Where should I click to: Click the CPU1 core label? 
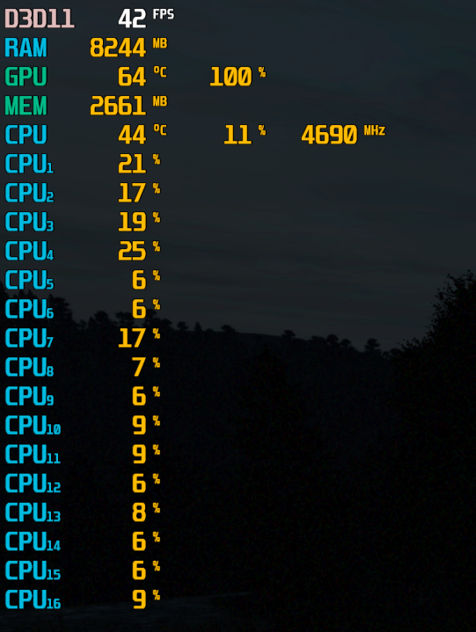tap(29, 164)
